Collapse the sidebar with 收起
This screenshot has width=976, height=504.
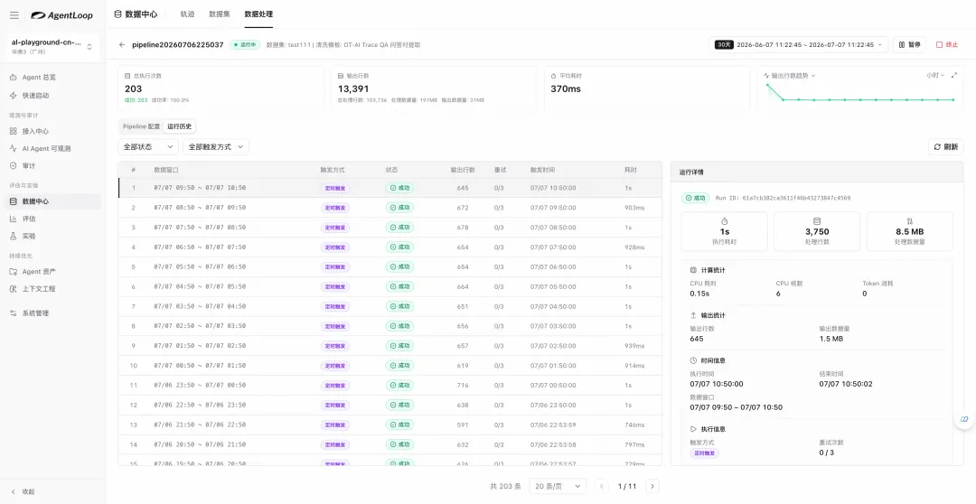[x=23, y=491]
